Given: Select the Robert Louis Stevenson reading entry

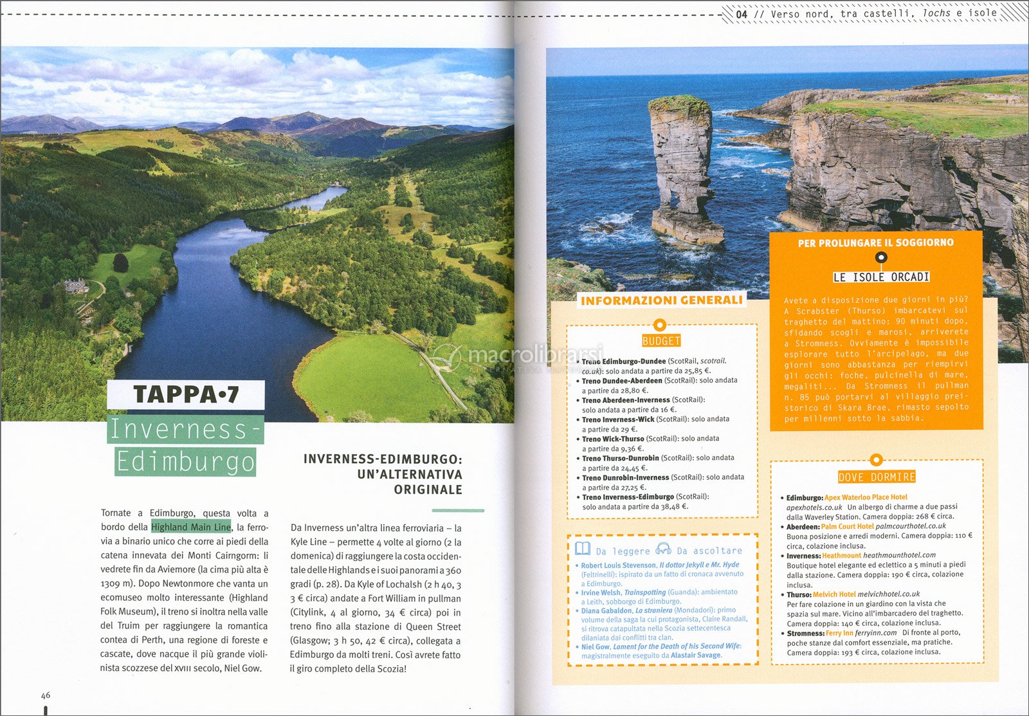Looking at the screenshot, I should (x=660, y=574).
